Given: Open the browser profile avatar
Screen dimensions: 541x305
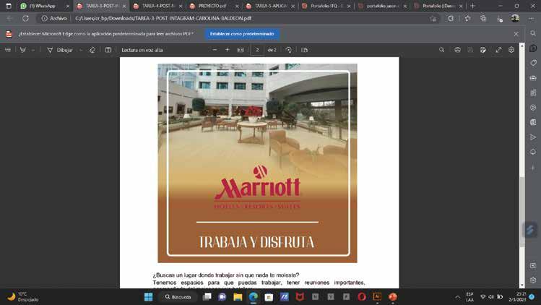Looking at the screenshot, I should tap(515, 18).
